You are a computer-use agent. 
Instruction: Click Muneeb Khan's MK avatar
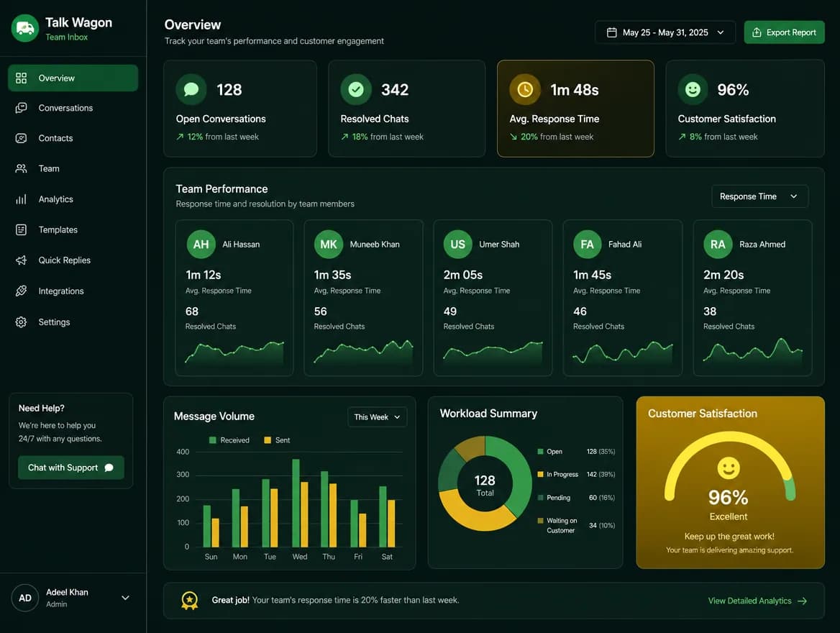pos(329,245)
